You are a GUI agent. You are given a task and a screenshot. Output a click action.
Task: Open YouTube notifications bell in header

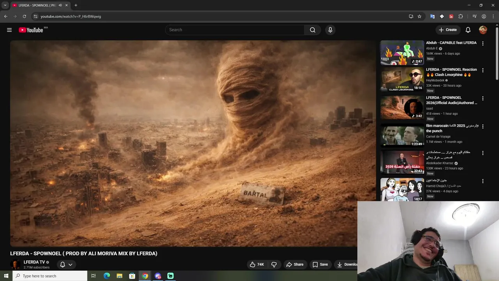[468, 30]
